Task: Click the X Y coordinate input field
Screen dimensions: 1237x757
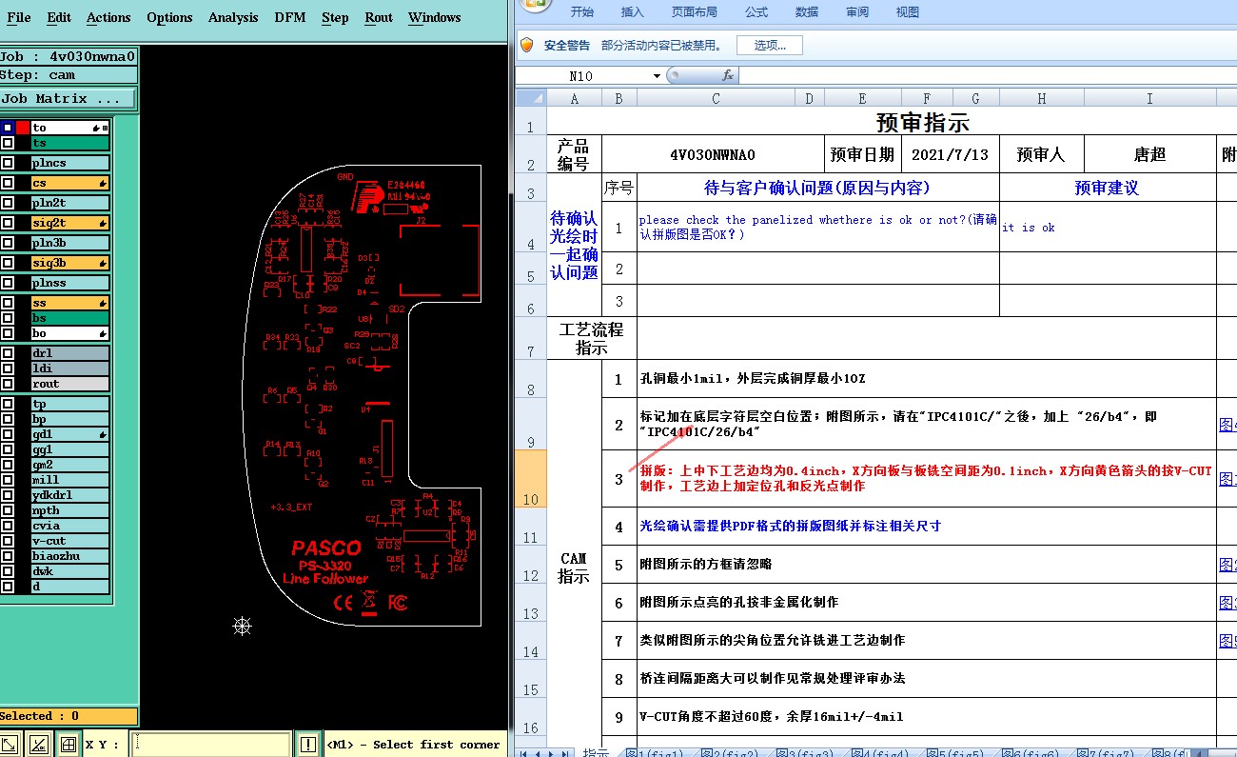Action: [x=211, y=745]
